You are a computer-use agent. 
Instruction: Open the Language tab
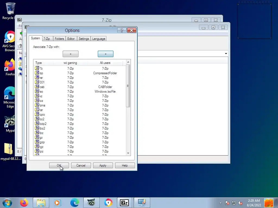pyautogui.click(x=99, y=39)
